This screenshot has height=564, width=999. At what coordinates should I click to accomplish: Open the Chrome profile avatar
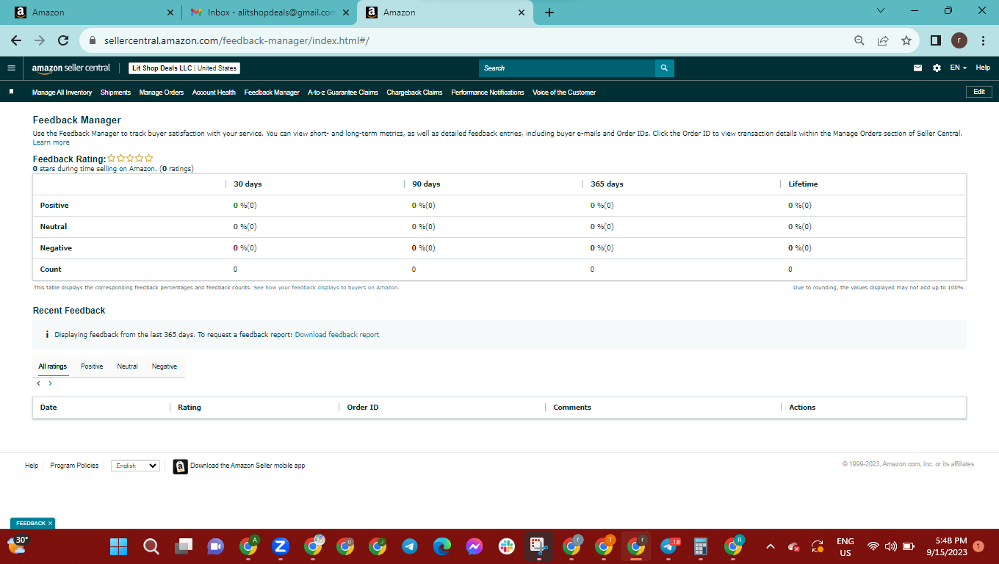click(959, 40)
